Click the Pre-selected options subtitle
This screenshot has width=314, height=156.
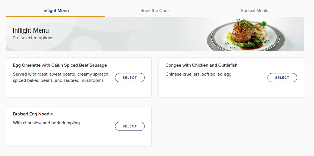point(33,38)
